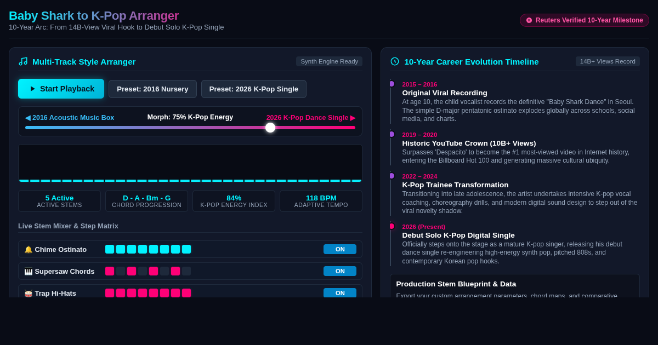
Task: Turn off the Chime Ostinato stem
Action: 340,249
